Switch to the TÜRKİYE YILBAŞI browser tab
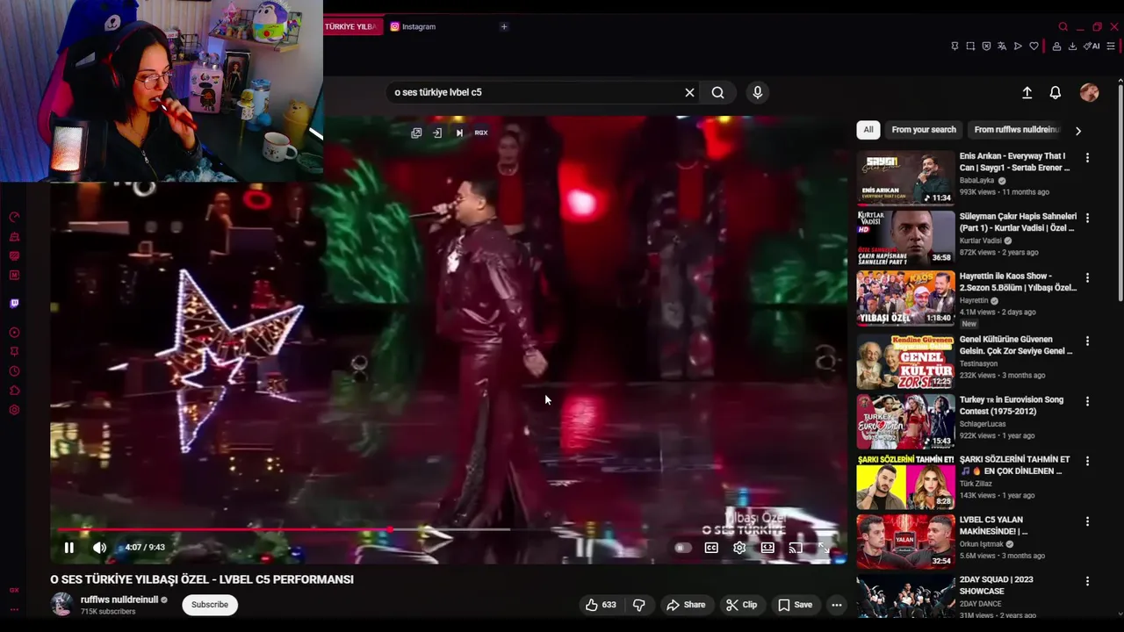Screen dimensions: 1124x632 coord(352,26)
